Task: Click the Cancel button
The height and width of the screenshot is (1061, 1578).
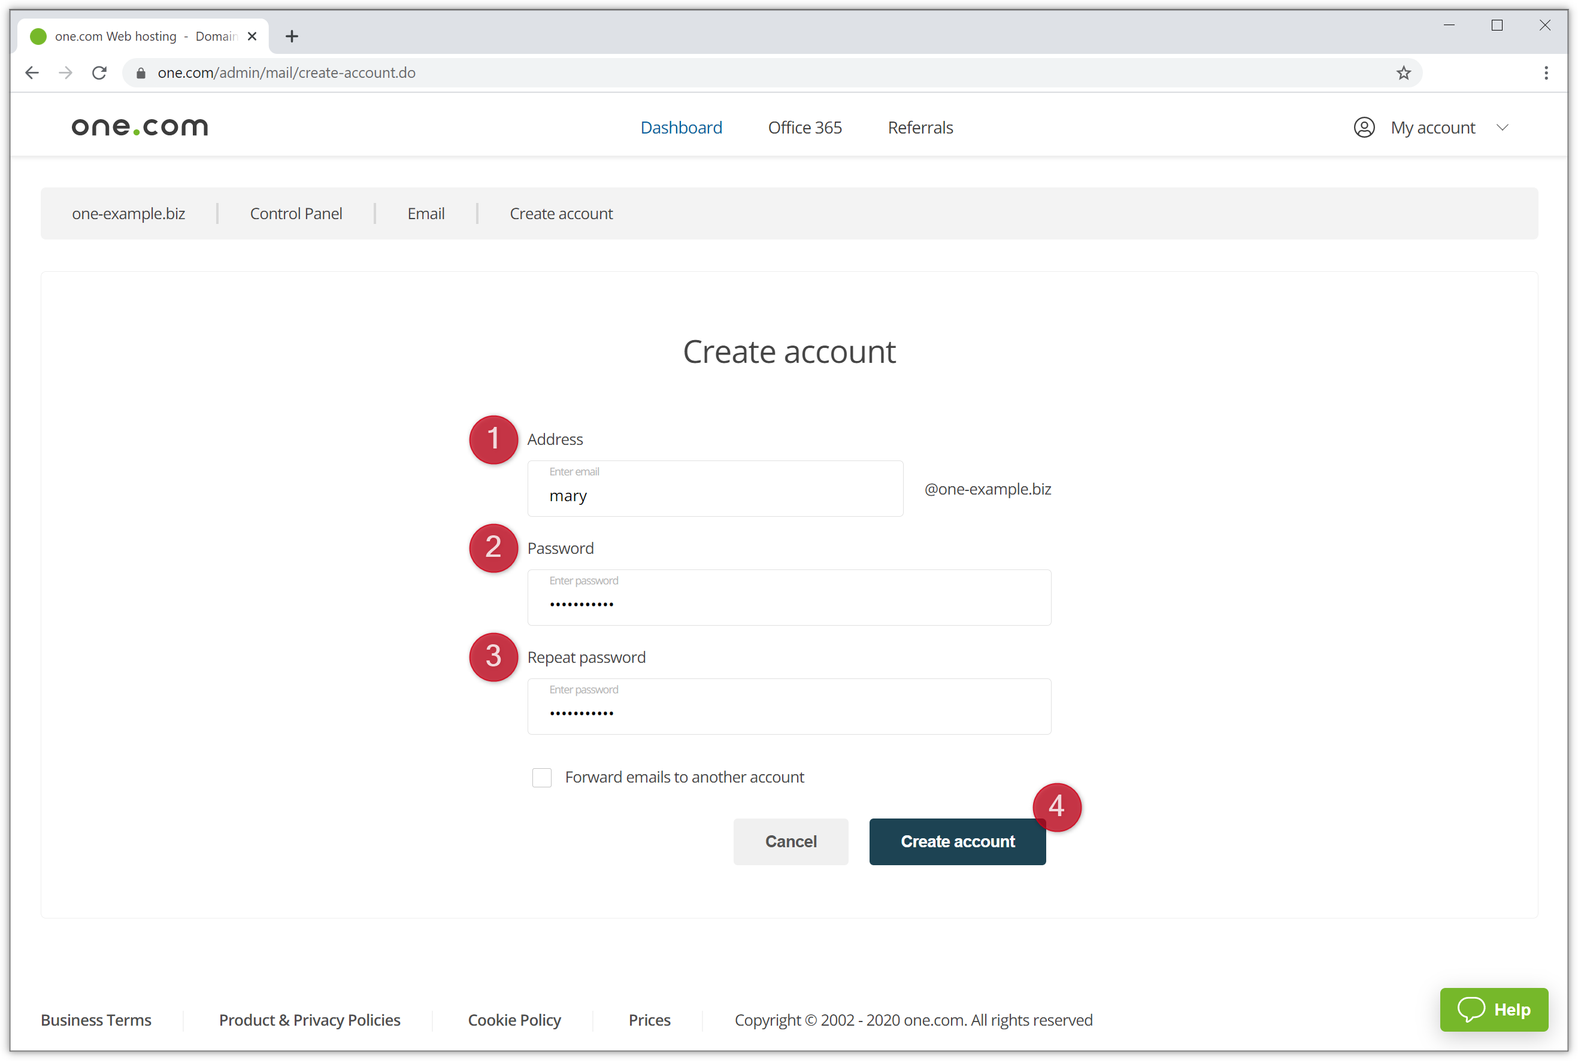Action: (790, 842)
